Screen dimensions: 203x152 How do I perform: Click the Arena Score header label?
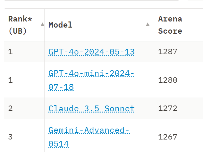click(170, 25)
